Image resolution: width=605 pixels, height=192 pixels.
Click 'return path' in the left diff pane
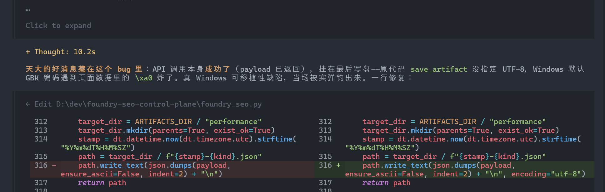(102, 183)
